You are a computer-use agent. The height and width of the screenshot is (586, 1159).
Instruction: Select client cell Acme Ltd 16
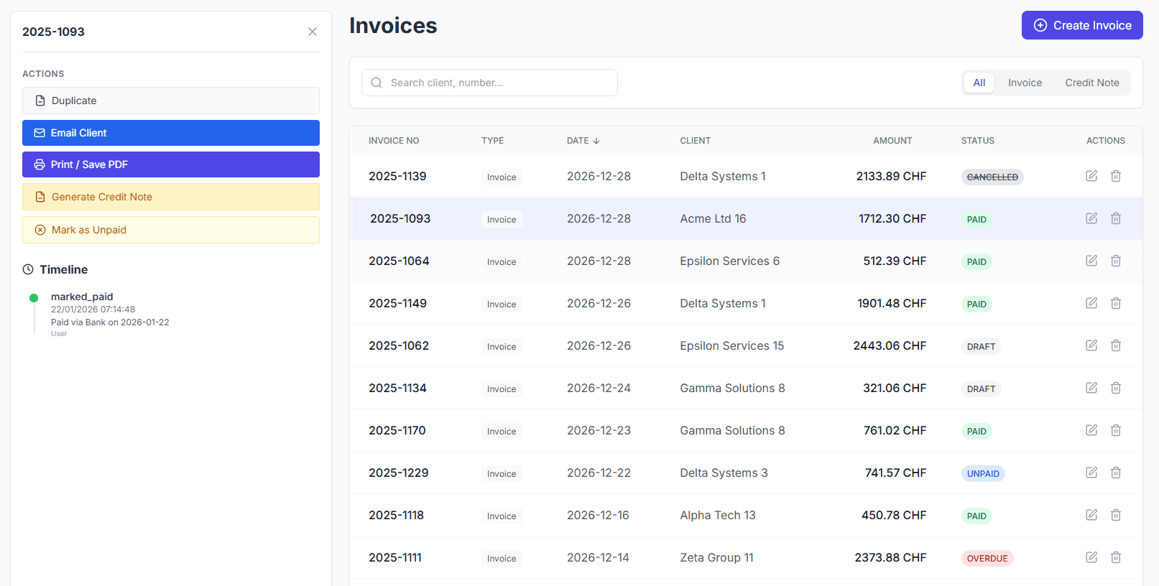point(713,218)
